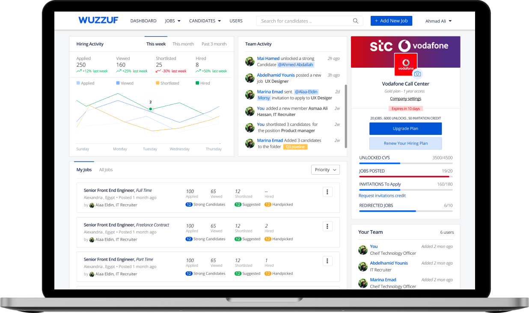Screen dimensions: 529x313
Task: Expand the CANDIDATES dropdown menu
Action: (205, 21)
